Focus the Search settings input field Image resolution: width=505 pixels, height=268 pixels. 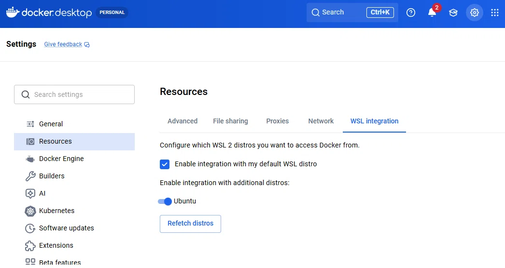pos(74,94)
